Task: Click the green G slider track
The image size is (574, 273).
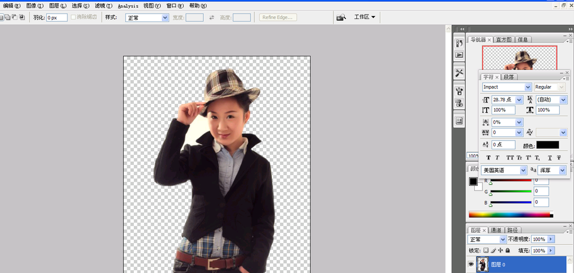Action: 511,191
